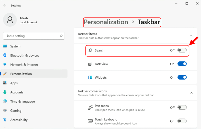This screenshot has height=129, width=201.
Task: Collapse the Taskbar items section chevron
Action: click(x=191, y=36)
